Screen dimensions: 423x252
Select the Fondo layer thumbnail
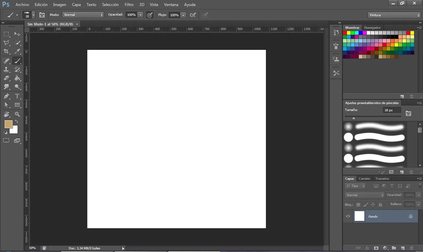coord(360,216)
